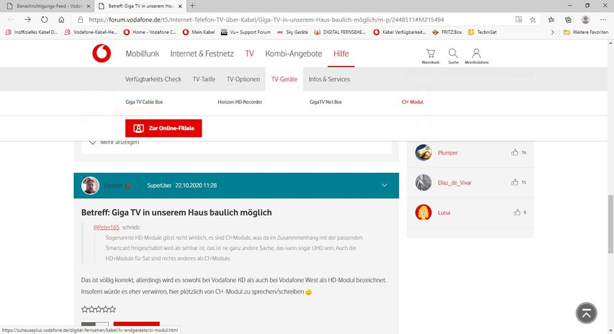614x334 pixels.
Task: Select TV-Optionen submenu item
Action: point(243,79)
